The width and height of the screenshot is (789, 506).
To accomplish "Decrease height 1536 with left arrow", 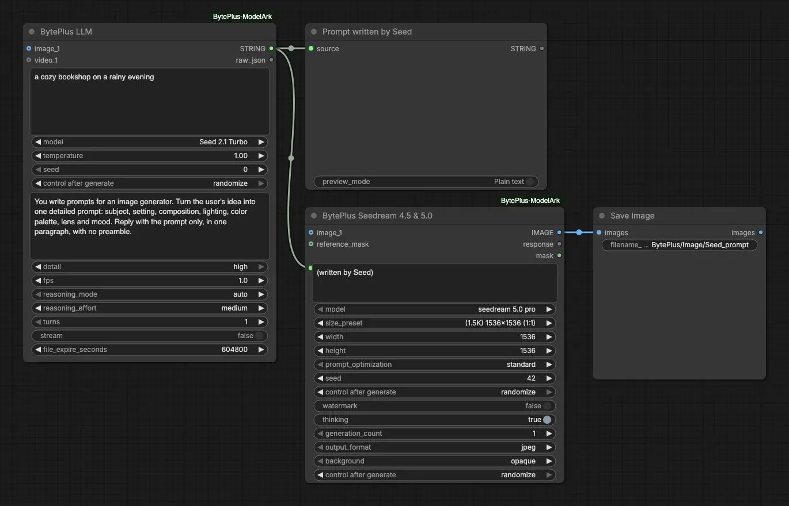I will [320, 351].
